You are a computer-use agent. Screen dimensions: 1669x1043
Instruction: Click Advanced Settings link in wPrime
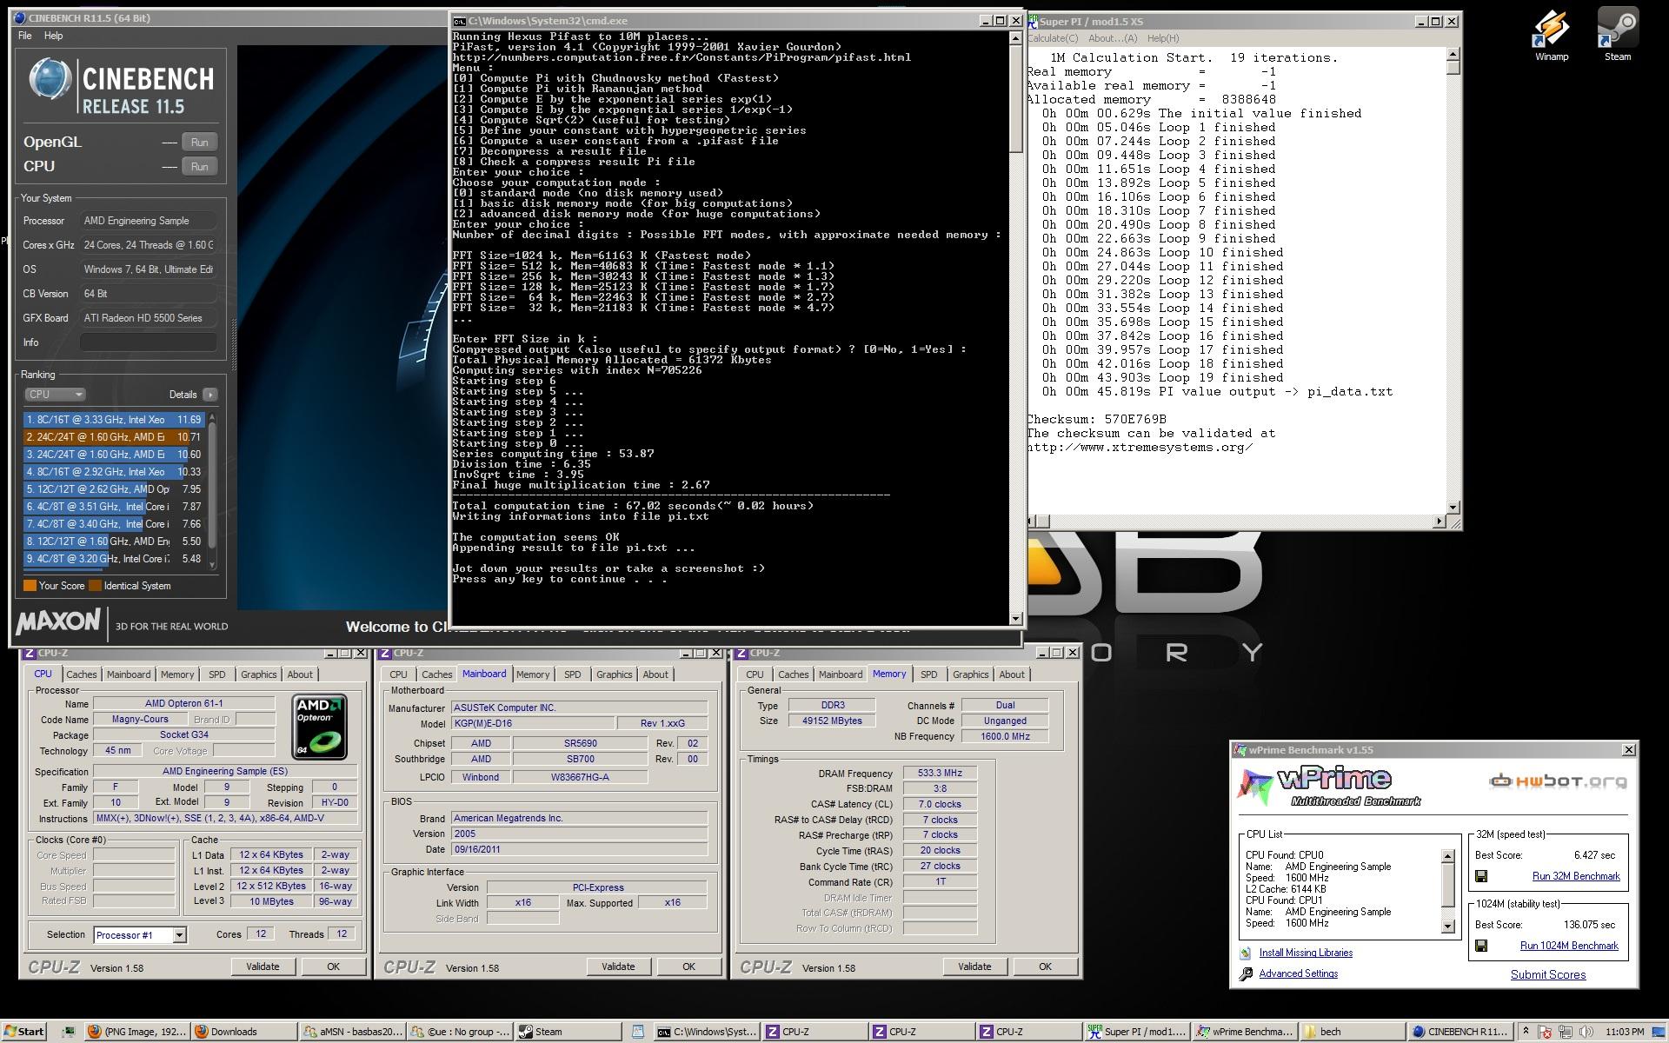click(x=1298, y=973)
